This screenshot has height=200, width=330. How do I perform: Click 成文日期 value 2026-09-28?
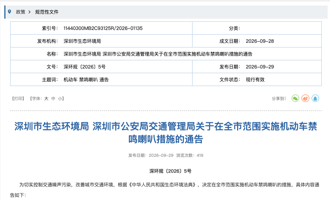(x=260, y=41)
